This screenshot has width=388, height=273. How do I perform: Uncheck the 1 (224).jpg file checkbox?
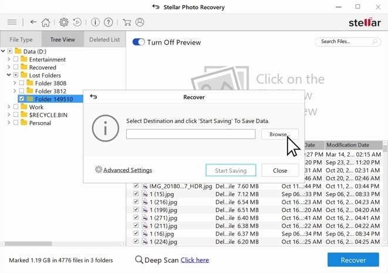tap(136, 241)
